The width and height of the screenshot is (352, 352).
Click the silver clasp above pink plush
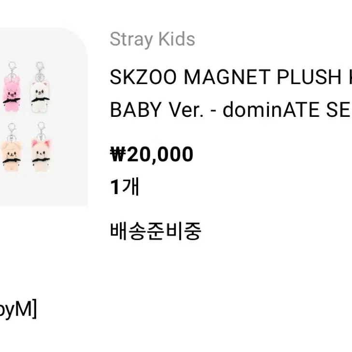[13, 70]
